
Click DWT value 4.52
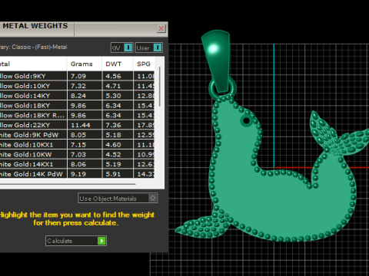click(x=113, y=155)
